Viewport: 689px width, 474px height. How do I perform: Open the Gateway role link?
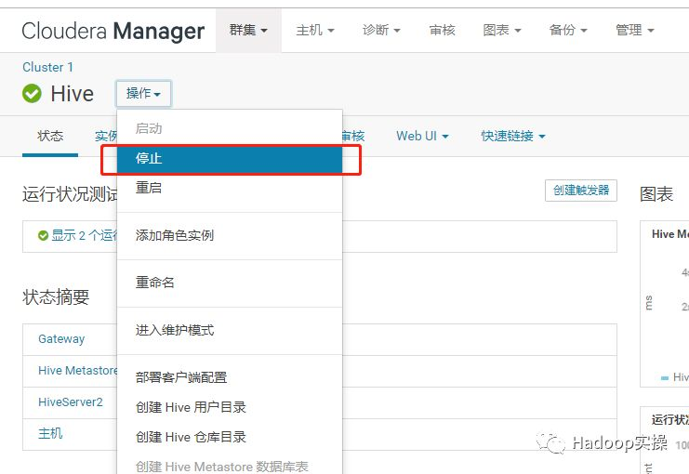point(61,338)
